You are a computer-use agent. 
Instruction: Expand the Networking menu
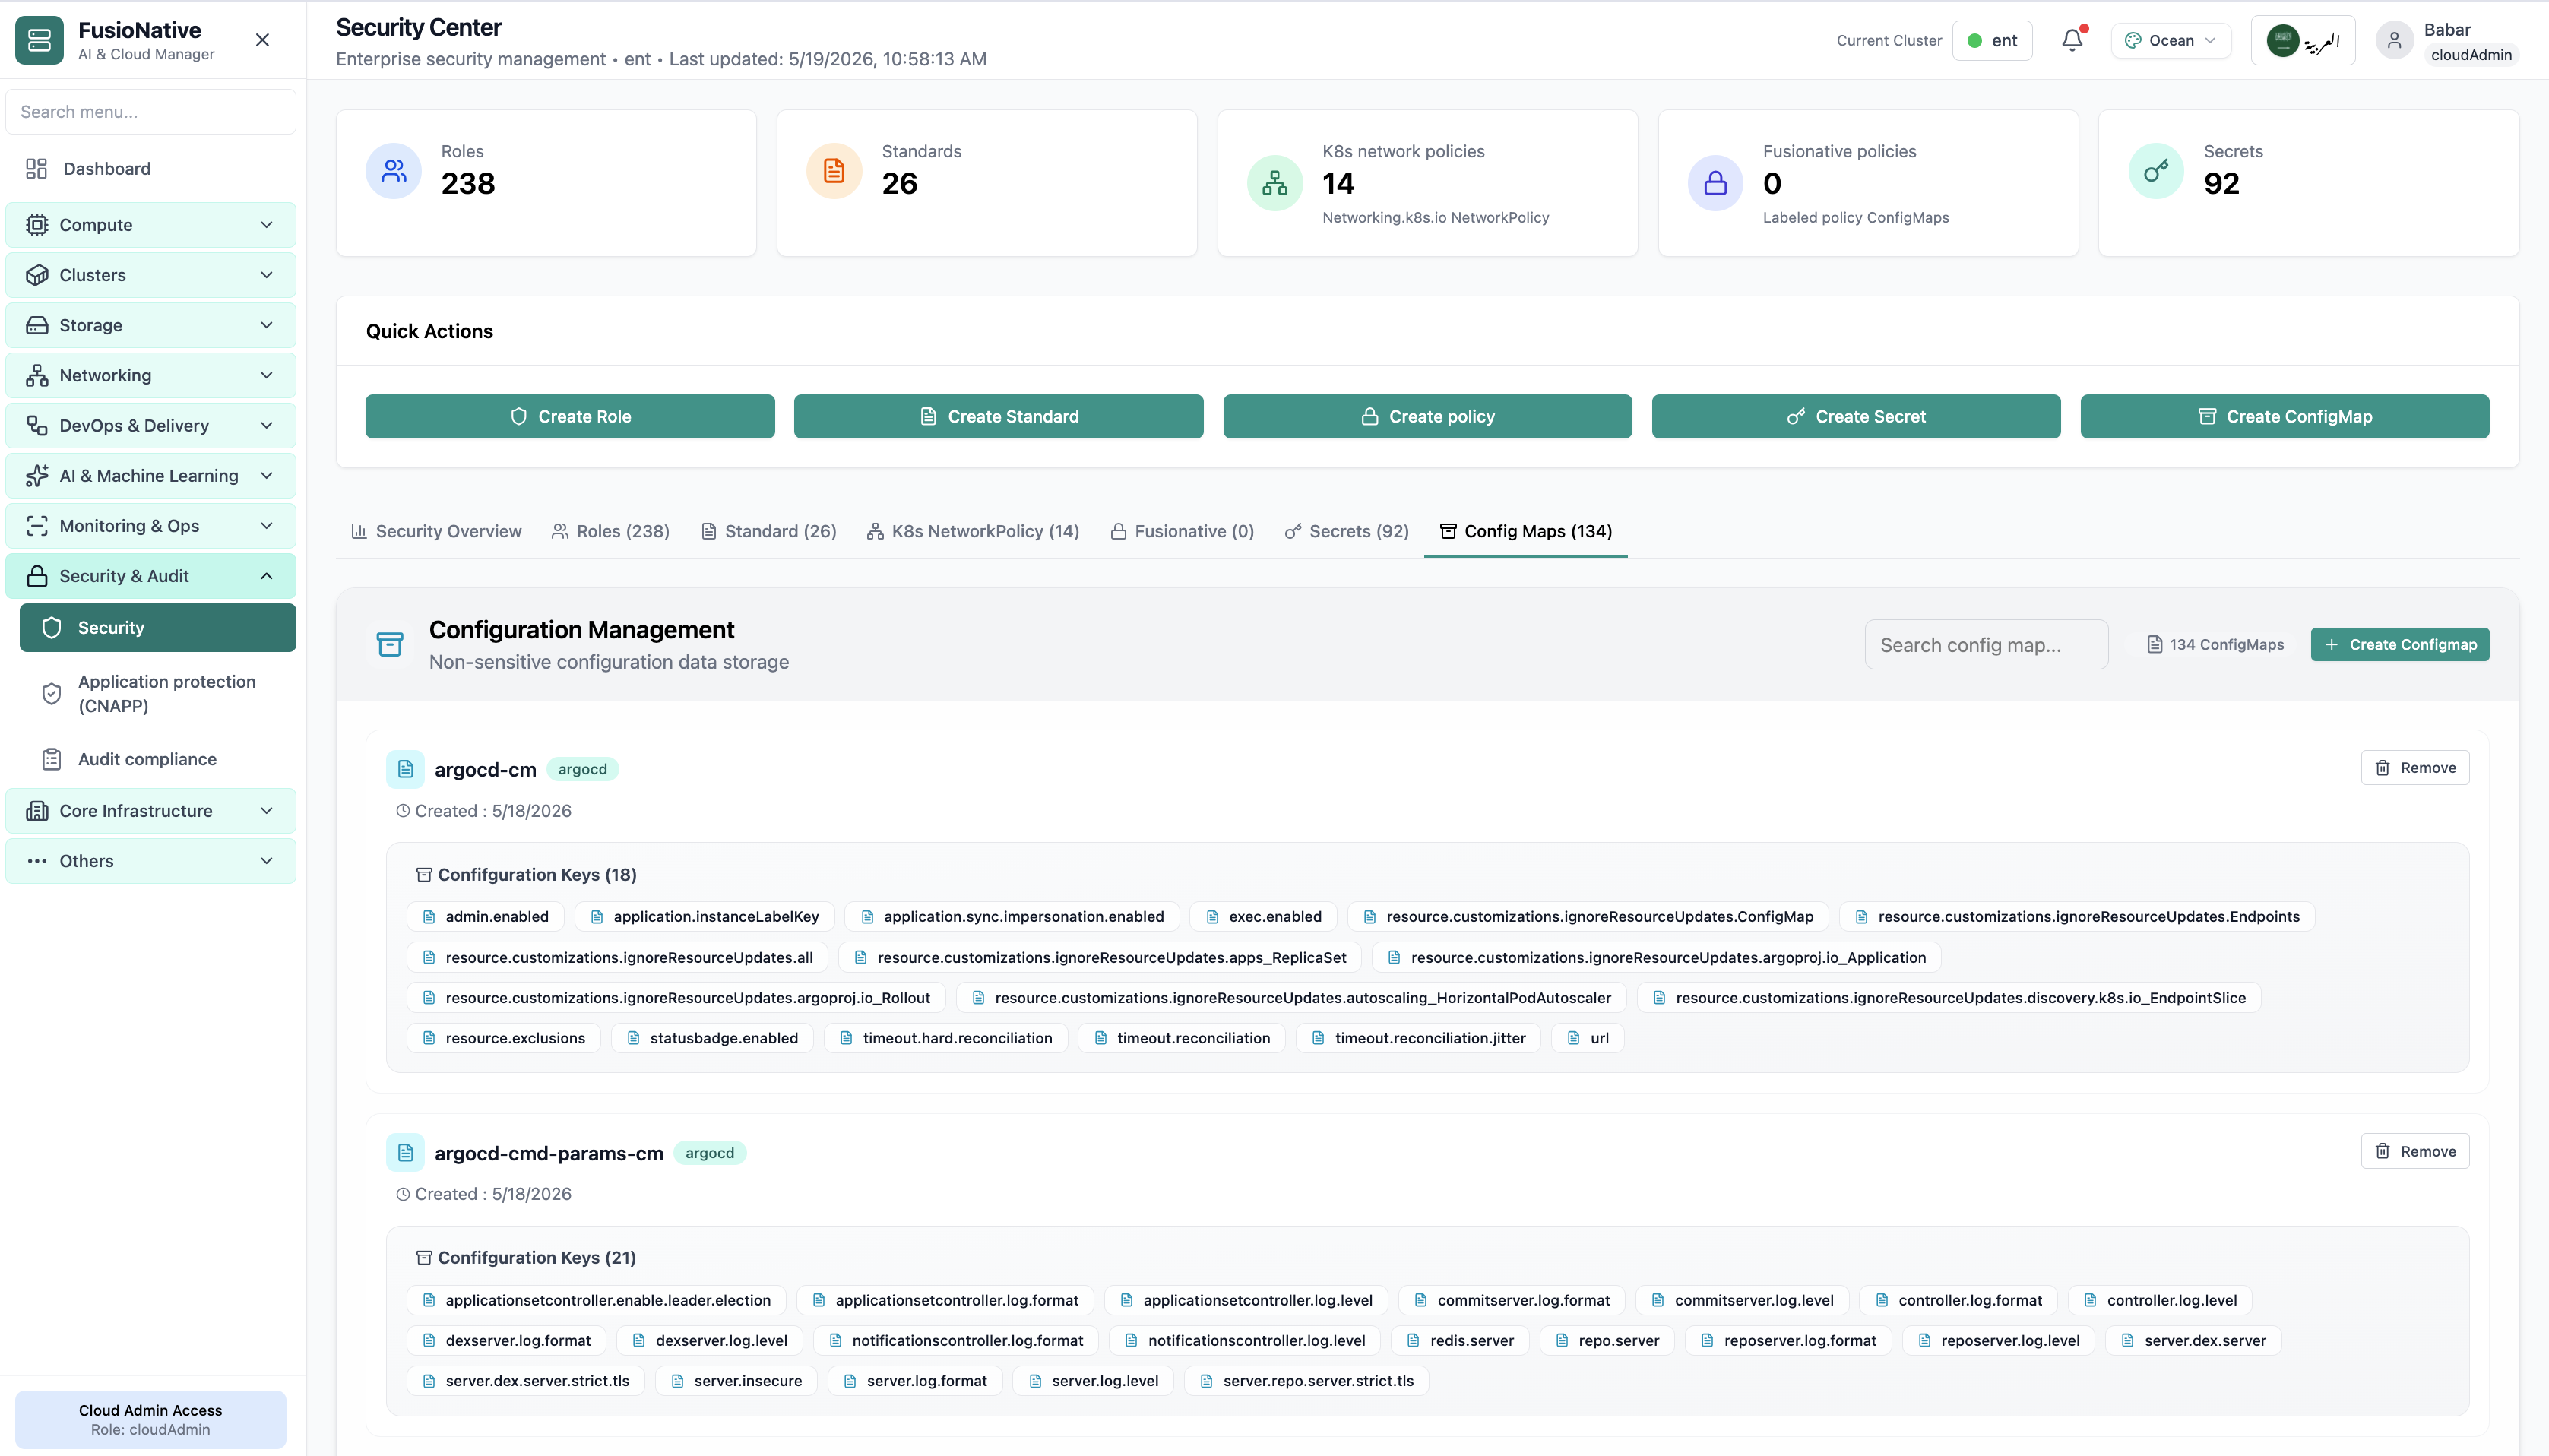[151, 375]
